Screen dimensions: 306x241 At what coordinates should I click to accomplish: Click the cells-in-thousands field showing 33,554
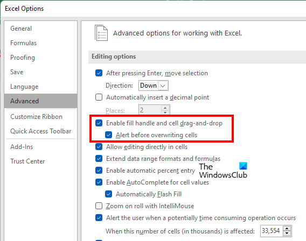tap(272, 231)
